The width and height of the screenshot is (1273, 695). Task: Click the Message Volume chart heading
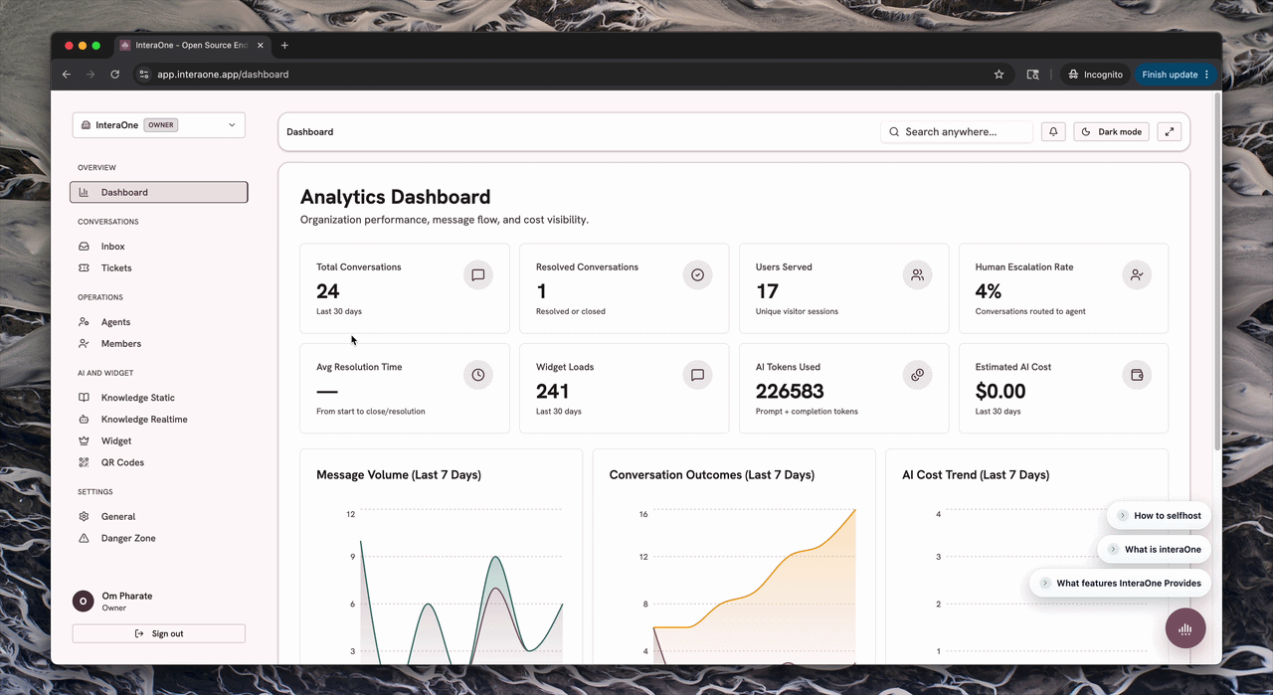pyautogui.click(x=399, y=474)
